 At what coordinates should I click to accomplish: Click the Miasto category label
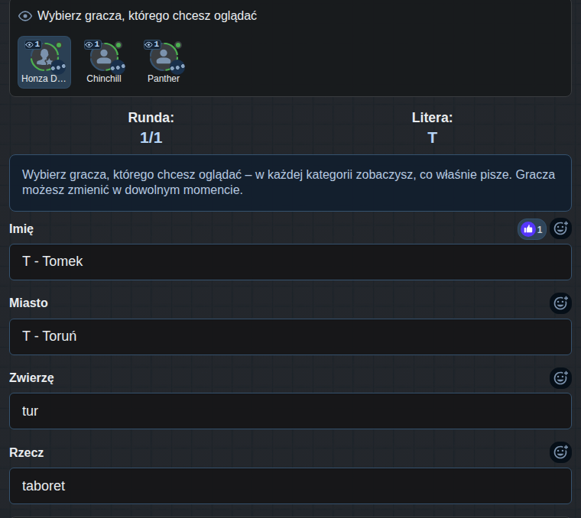28,303
